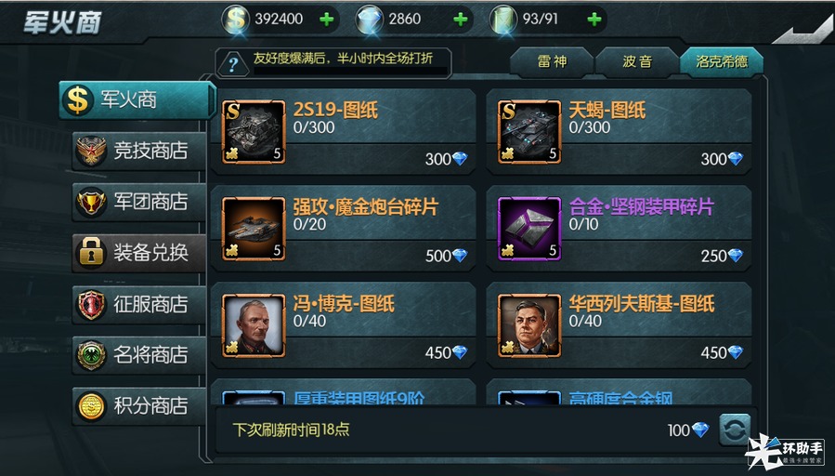
Task: Switch to the 波音 tab
Action: 637,62
